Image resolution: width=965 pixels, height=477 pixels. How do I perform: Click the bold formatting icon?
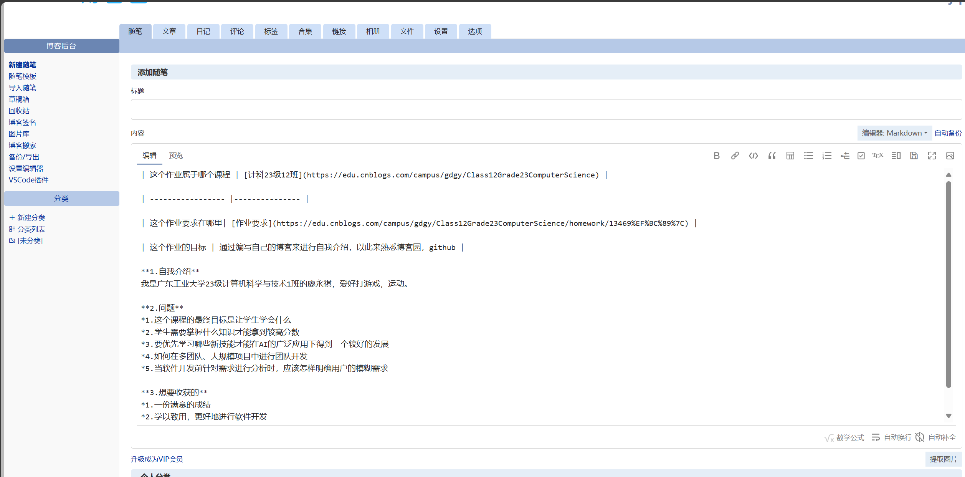pyautogui.click(x=716, y=156)
